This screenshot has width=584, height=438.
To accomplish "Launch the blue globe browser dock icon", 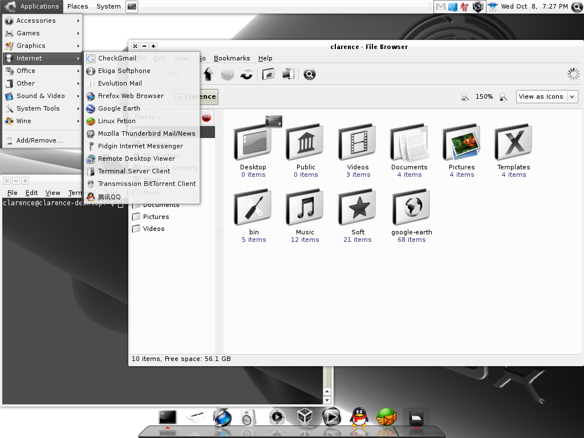I will click(222, 417).
